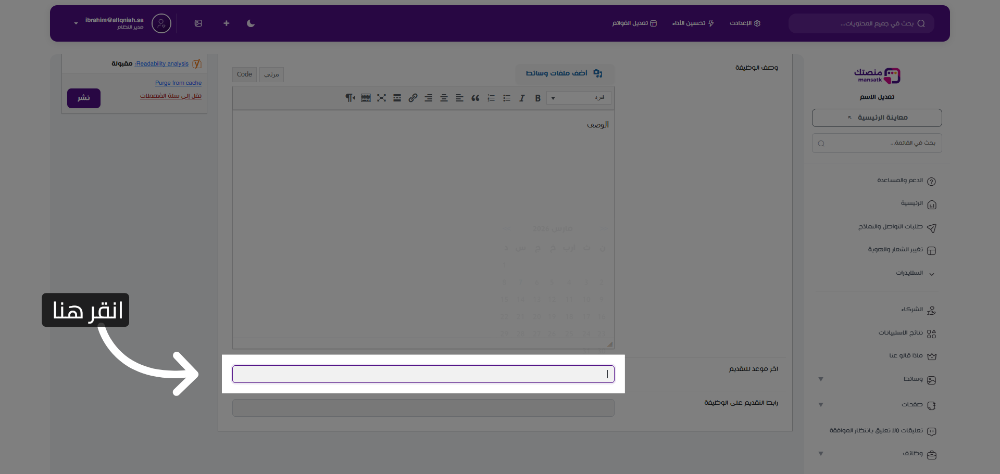Open the paragraph format dropdown
The width and height of the screenshot is (1000, 474).
click(578, 98)
